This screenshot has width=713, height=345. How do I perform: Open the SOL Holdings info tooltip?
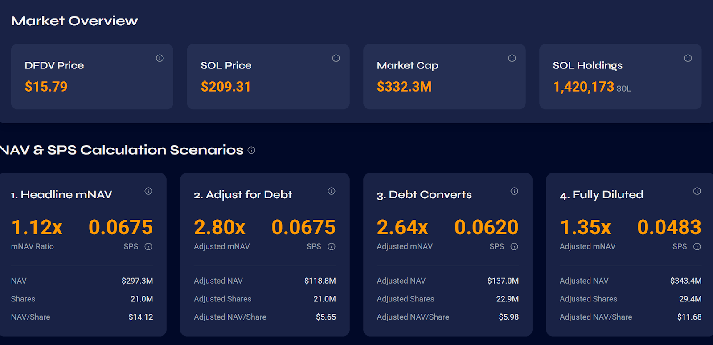[x=688, y=58]
